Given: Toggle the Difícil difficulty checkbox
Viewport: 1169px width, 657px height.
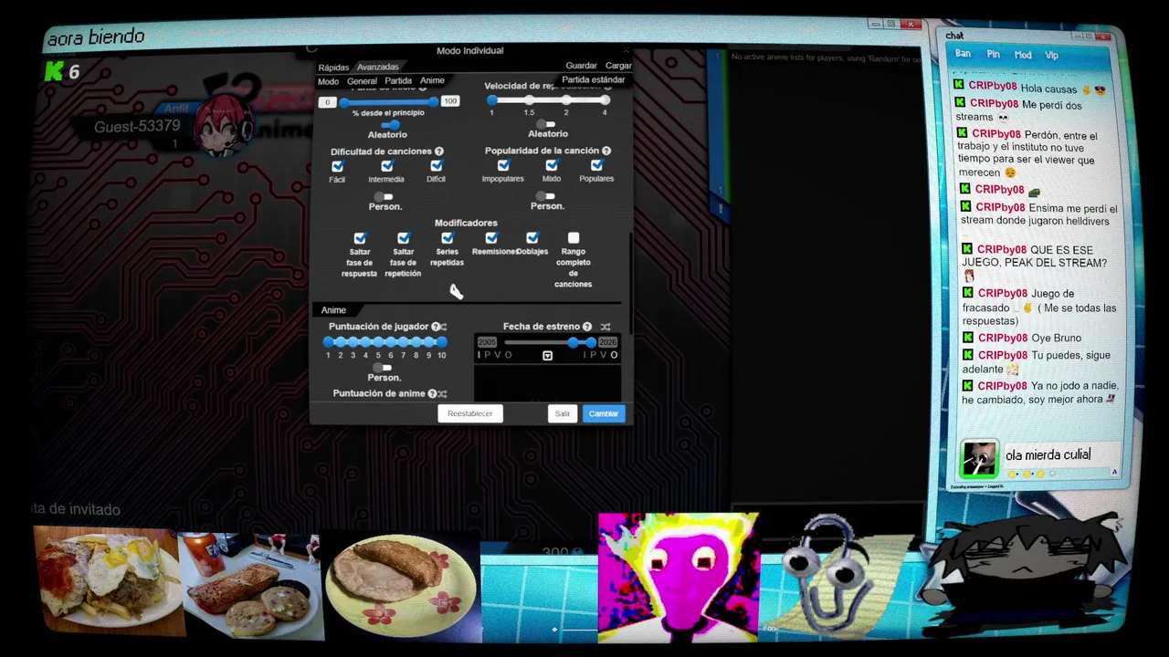Looking at the screenshot, I should [x=437, y=166].
